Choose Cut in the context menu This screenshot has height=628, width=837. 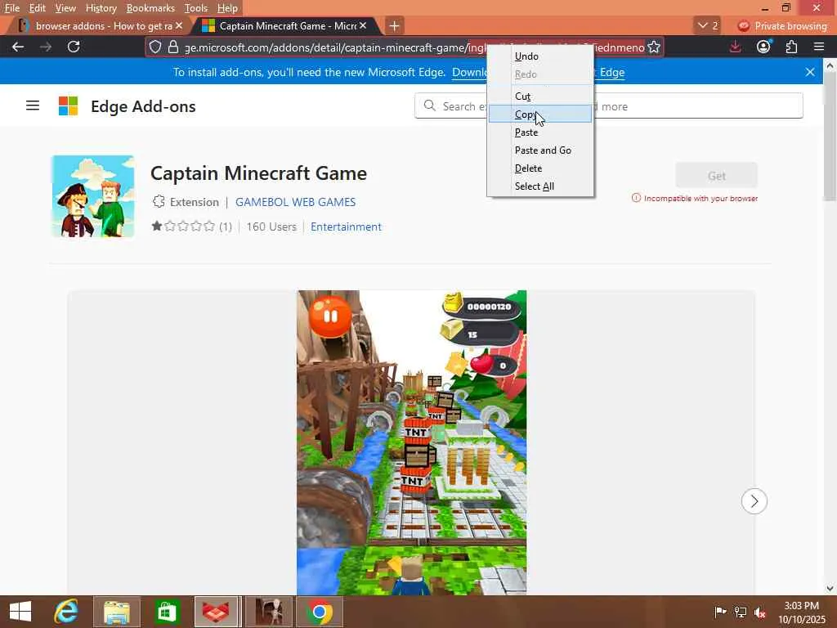tap(540, 96)
